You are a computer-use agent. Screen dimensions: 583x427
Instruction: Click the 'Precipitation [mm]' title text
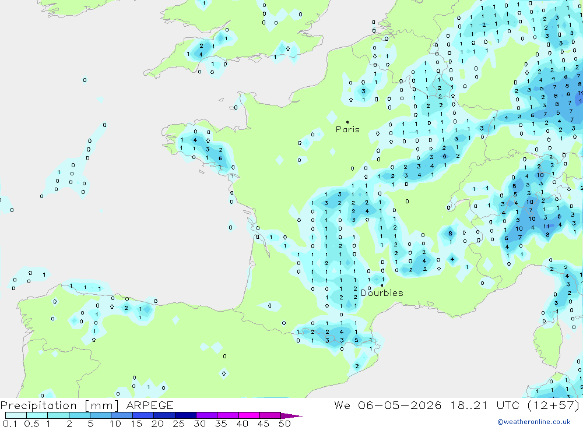point(59,405)
